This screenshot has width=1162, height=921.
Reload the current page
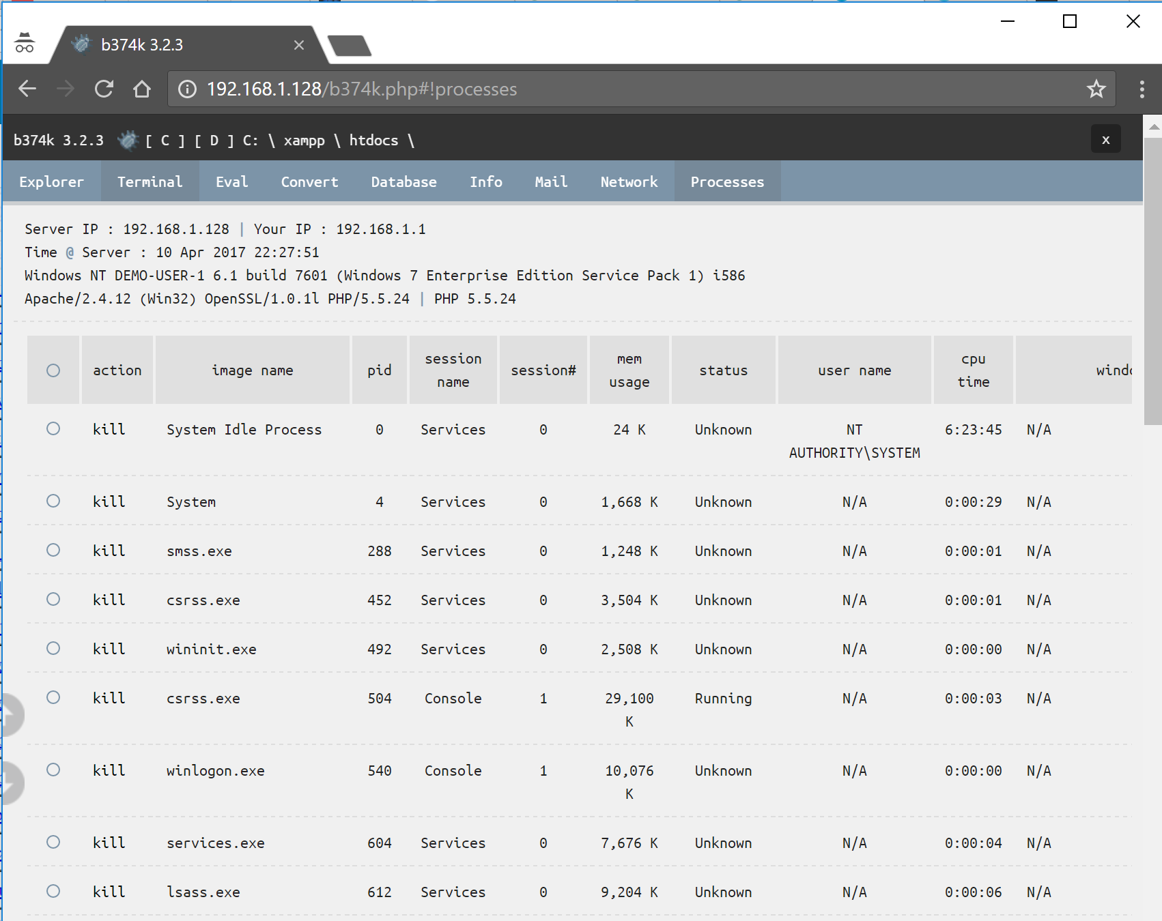pyautogui.click(x=104, y=89)
